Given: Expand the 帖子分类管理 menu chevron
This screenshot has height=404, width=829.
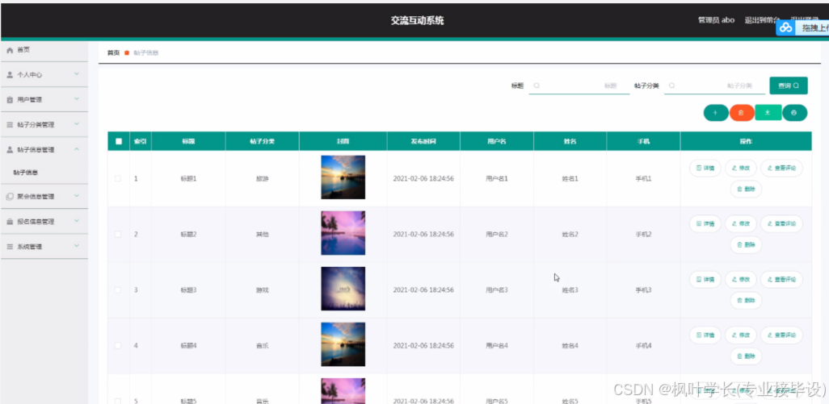Looking at the screenshot, I should coord(77,124).
